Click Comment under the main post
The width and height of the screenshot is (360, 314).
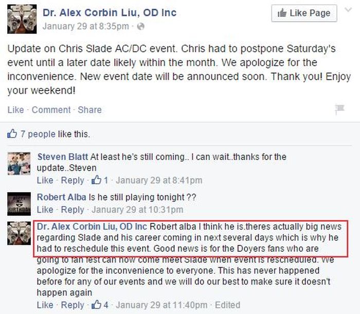[51, 110]
